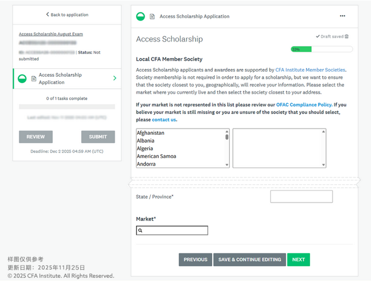Click the document icon in the sidebar task

point(33,78)
